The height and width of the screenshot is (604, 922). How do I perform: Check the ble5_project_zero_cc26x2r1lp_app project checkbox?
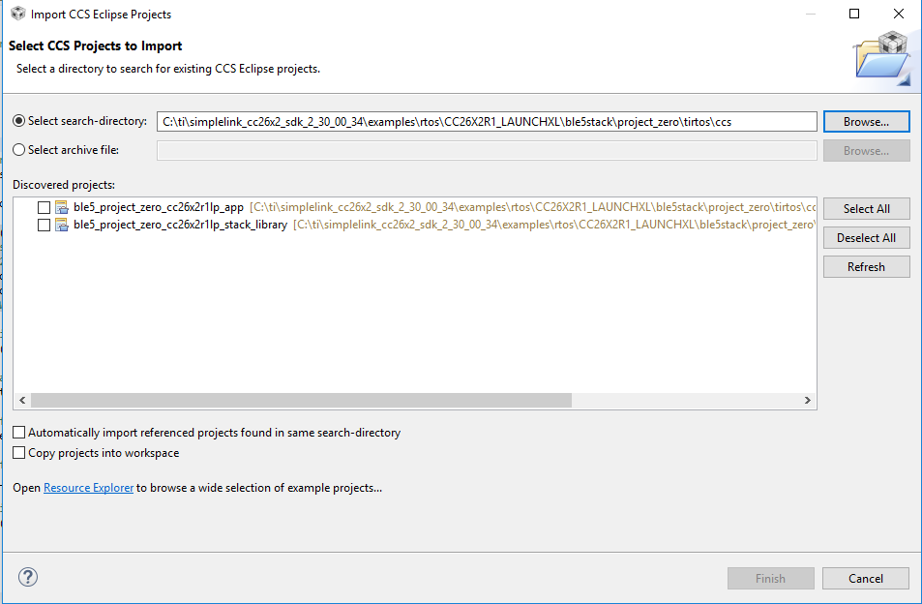tap(44, 207)
